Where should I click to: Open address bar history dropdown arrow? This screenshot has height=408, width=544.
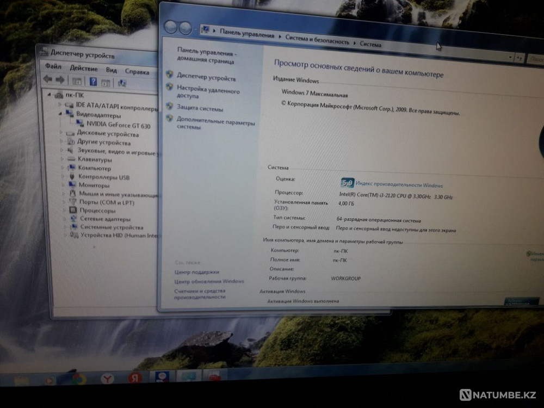click(510, 57)
